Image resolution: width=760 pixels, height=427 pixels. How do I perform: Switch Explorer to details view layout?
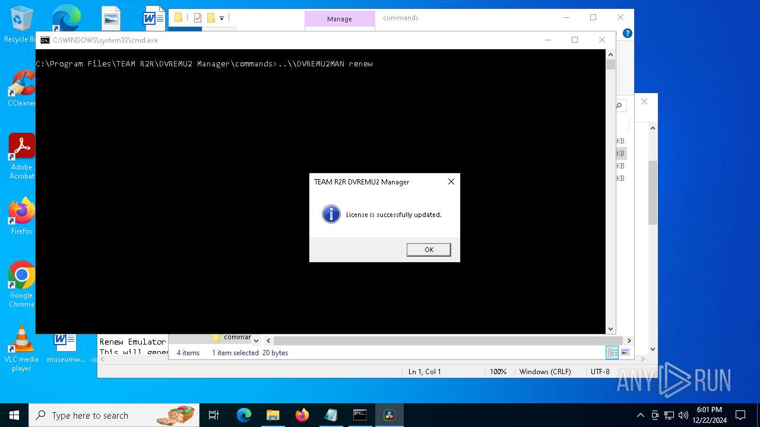pos(612,352)
